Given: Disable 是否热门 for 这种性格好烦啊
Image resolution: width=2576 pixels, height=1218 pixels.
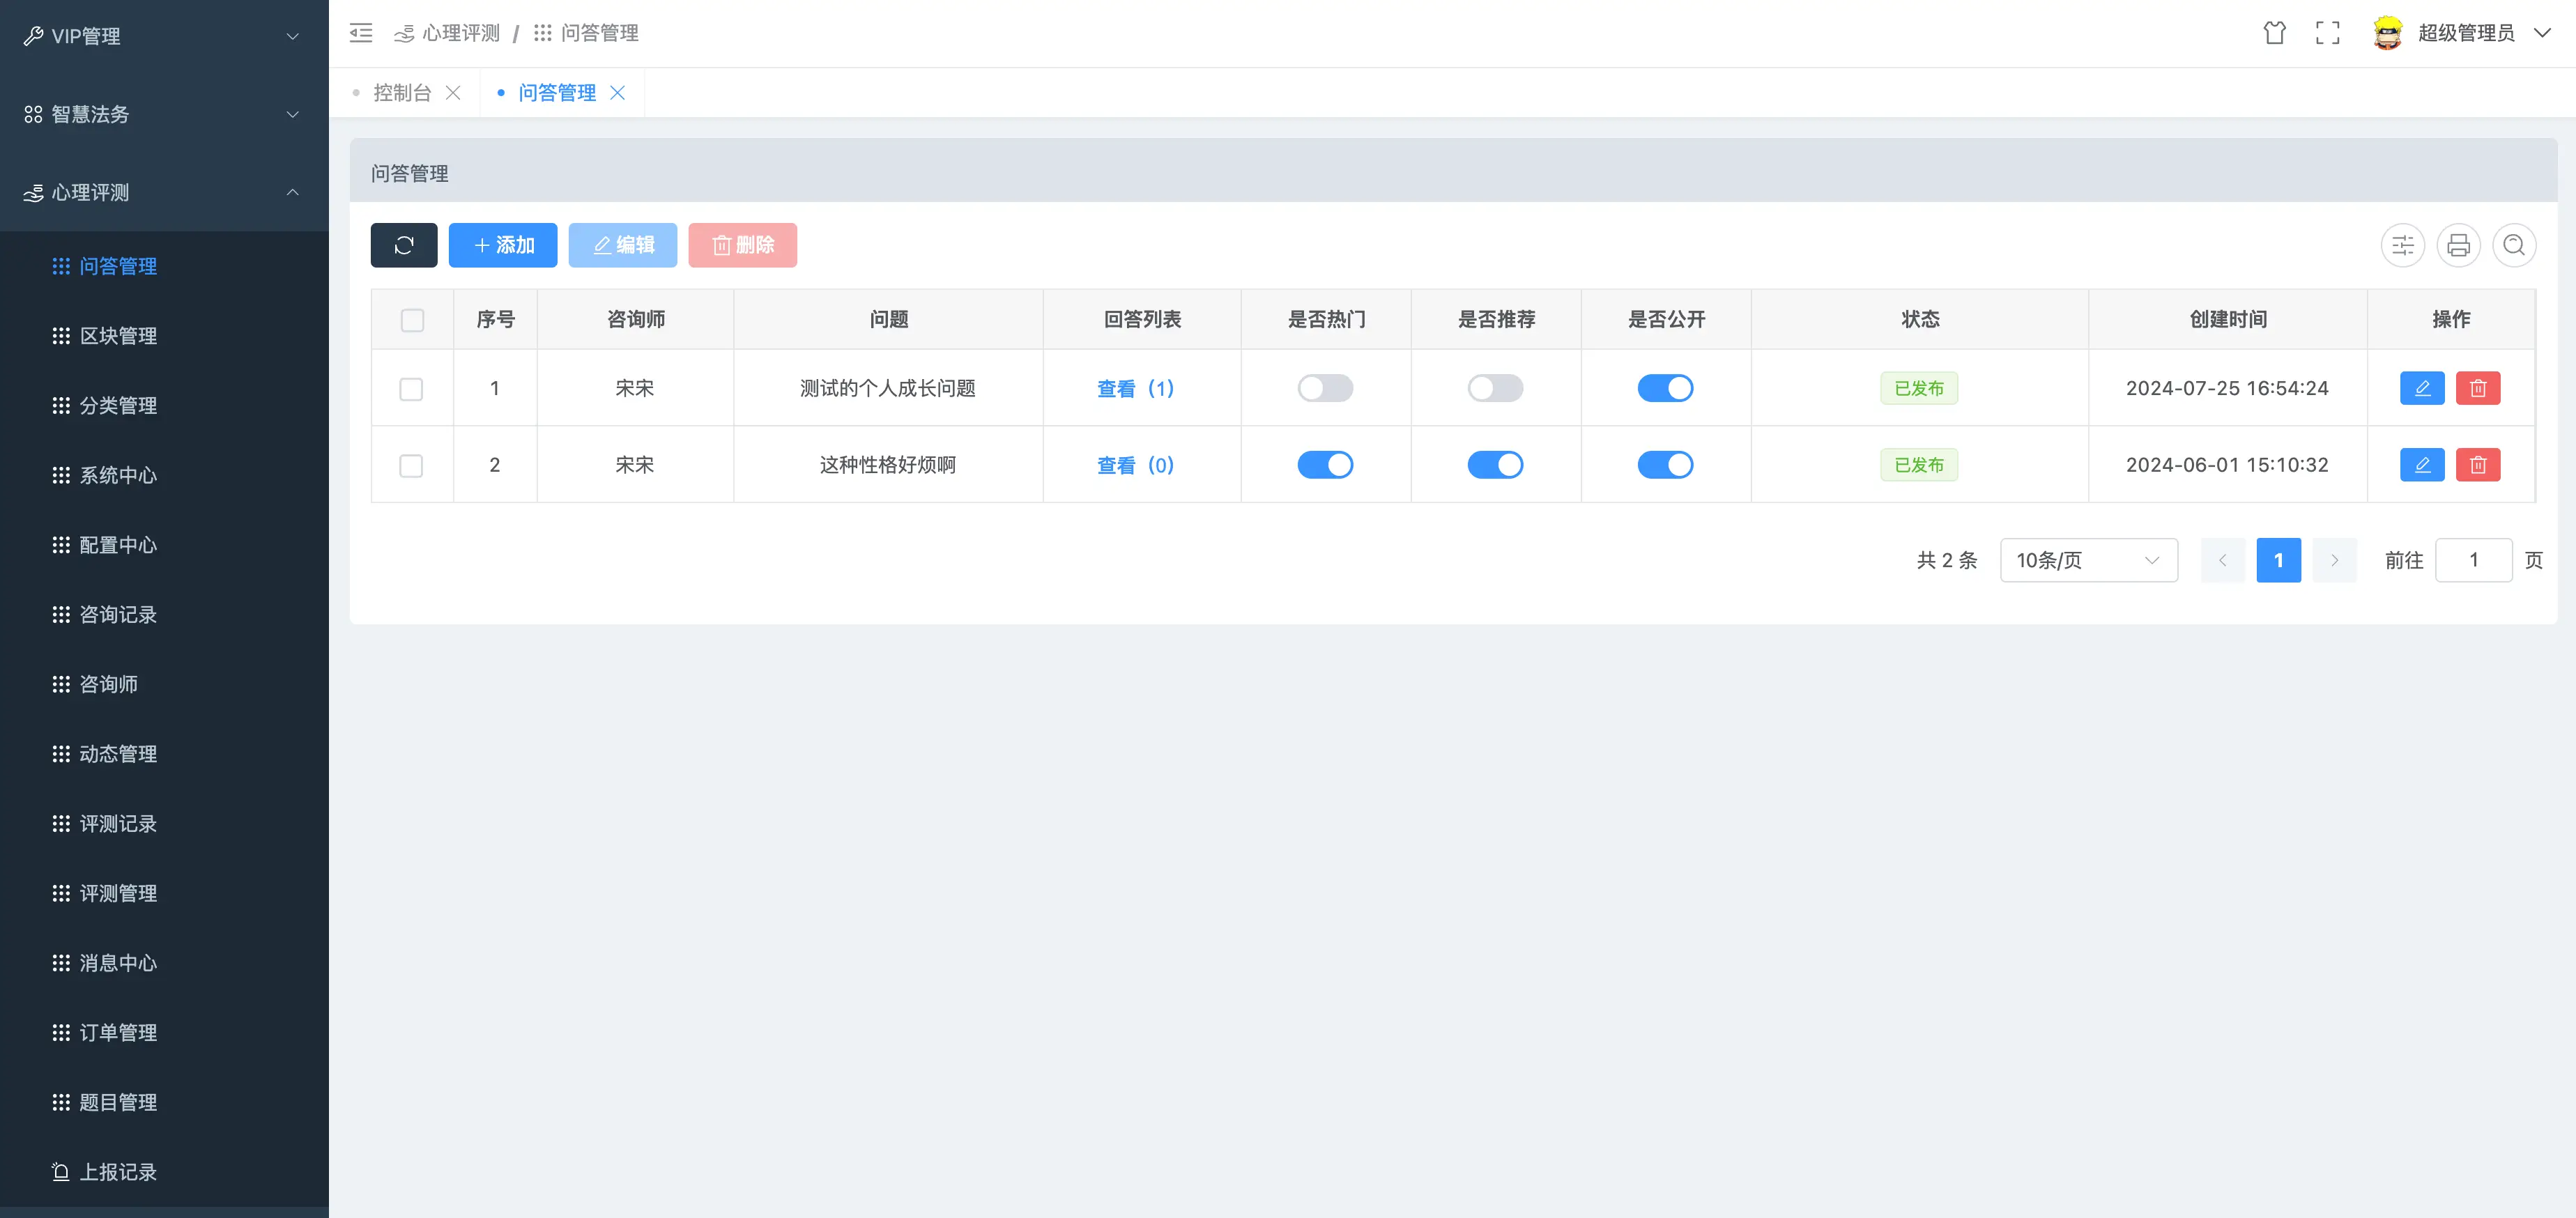Looking at the screenshot, I should tap(1325, 465).
